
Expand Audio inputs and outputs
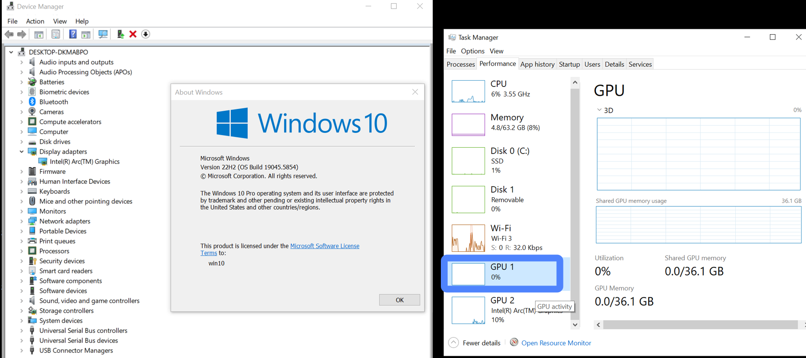(x=21, y=62)
